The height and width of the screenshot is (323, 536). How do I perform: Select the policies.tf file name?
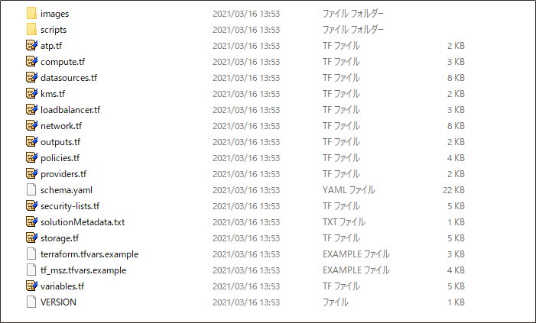pyautogui.click(x=60, y=157)
